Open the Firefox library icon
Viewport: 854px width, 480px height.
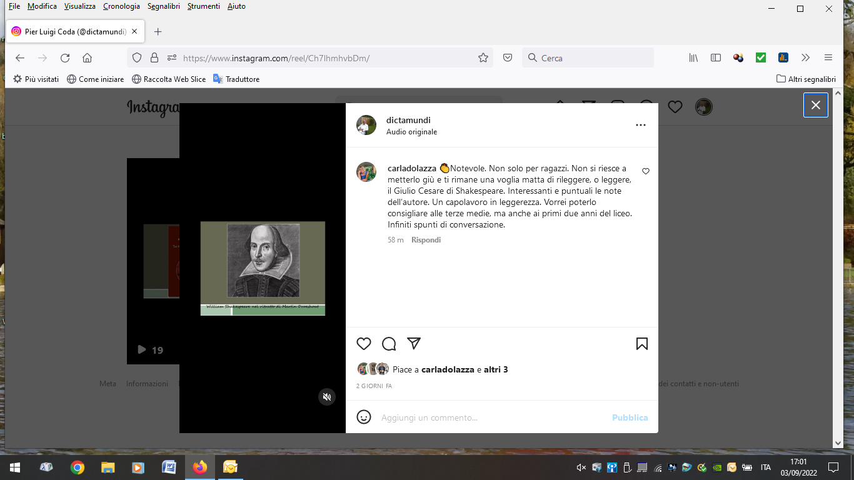[x=693, y=57]
